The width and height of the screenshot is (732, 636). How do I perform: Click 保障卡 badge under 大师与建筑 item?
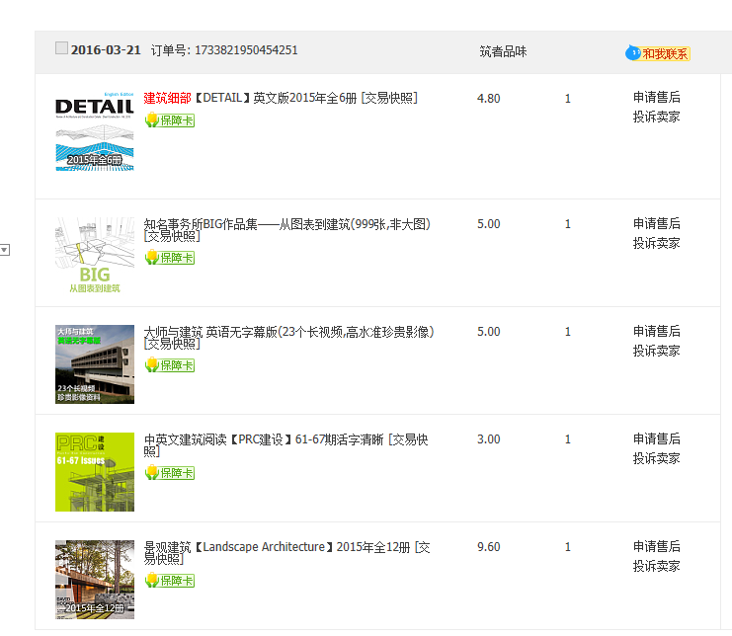(170, 365)
